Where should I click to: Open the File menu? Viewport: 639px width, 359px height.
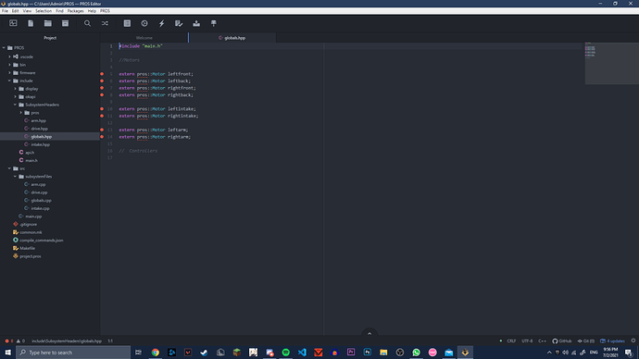pos(5,11)
